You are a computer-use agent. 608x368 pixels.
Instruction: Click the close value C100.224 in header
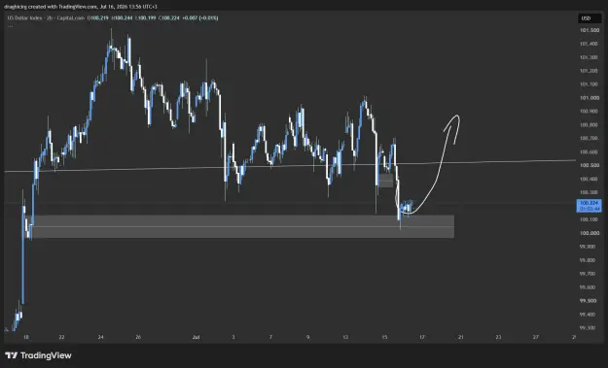169,17
